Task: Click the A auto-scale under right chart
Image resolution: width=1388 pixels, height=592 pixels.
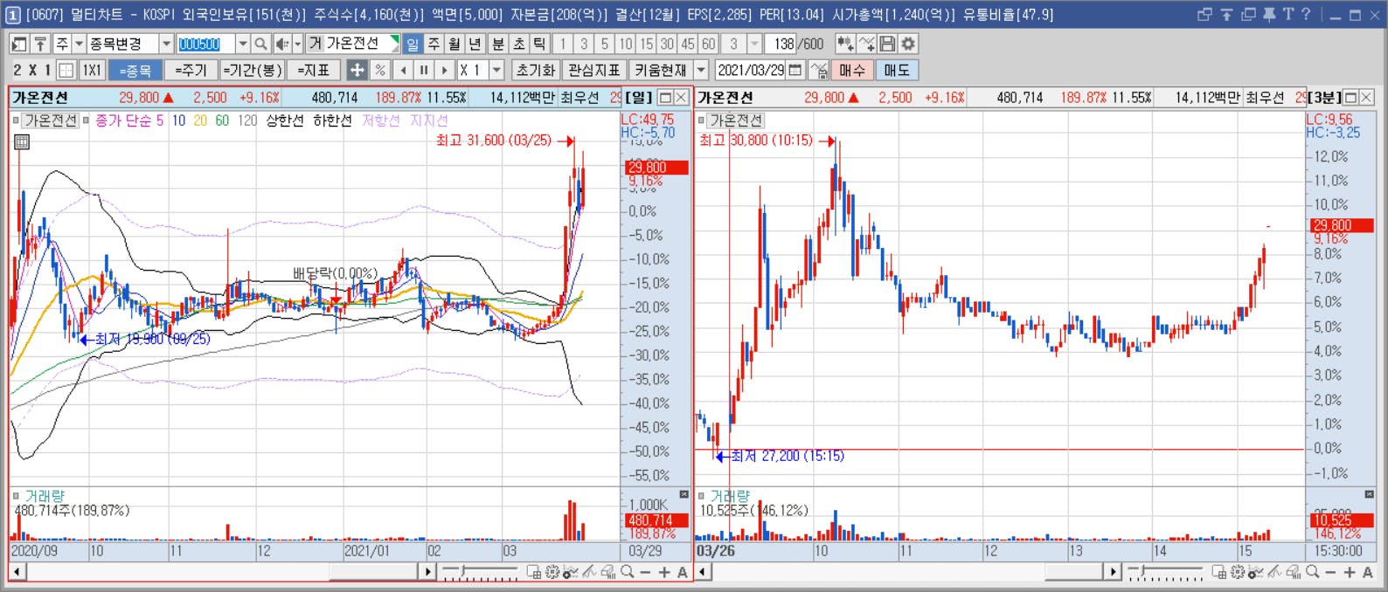Action: pyautogui.click(x=1368, y=572)
